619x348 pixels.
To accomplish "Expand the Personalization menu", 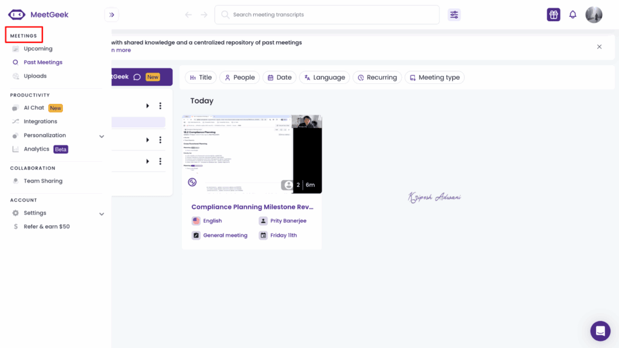I will [x=102, y=135].
